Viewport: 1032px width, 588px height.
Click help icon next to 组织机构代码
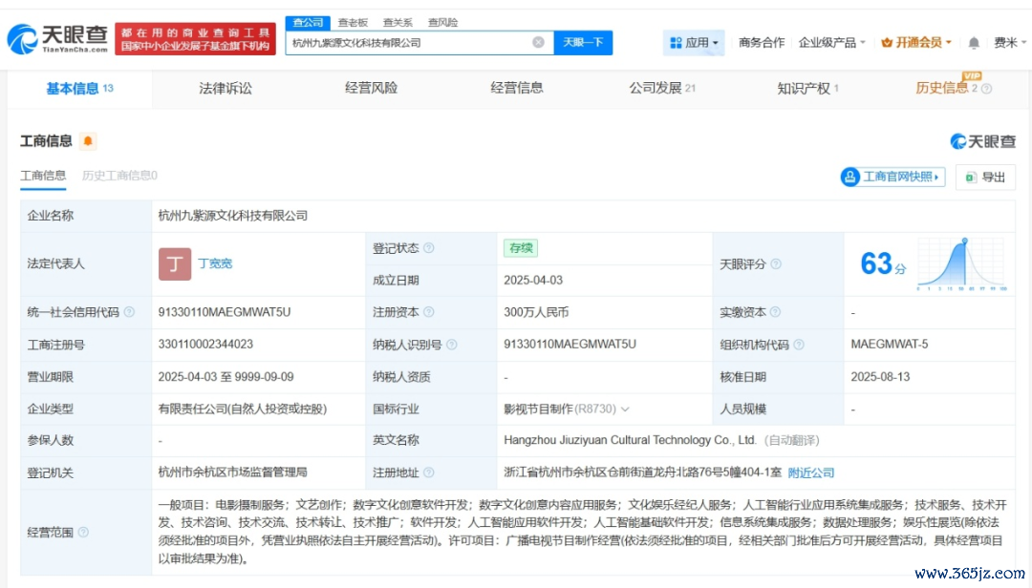798,344
